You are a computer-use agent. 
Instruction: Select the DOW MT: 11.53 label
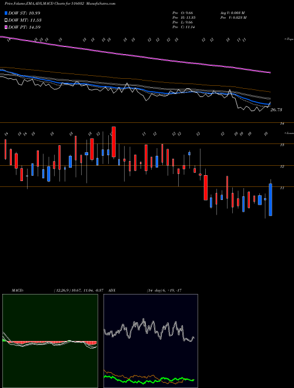[x=25, y=21]
